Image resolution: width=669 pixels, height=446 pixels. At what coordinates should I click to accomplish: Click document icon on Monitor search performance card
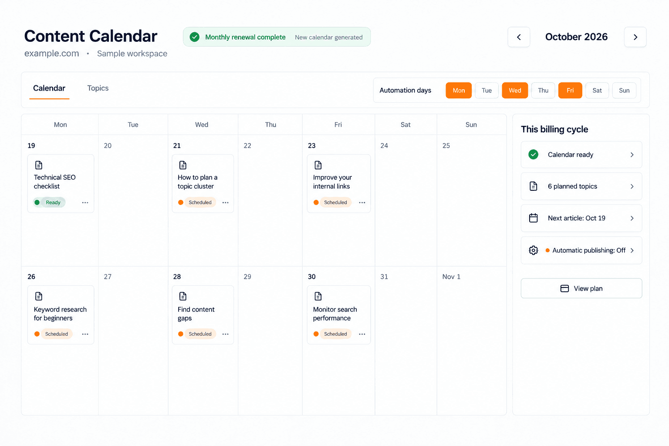pos(318,296)
